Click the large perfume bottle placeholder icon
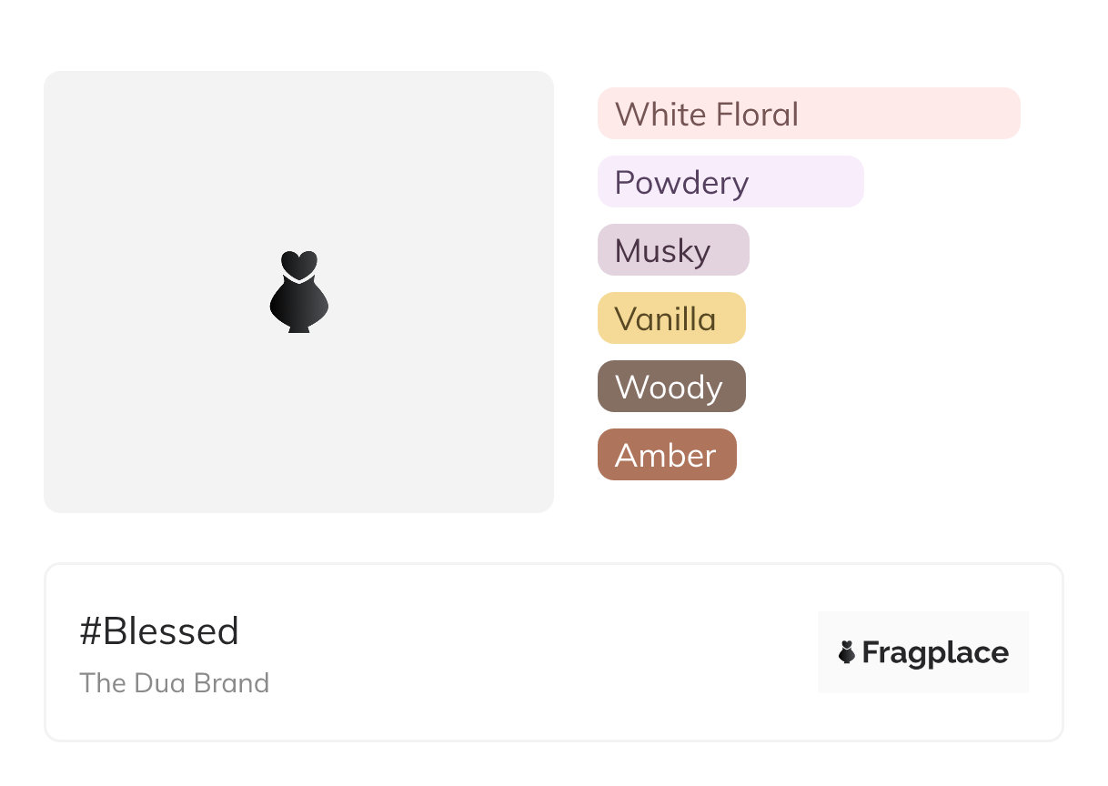Image resolution: width=1108 pixels, height=786 pixels. coord(298,292)
